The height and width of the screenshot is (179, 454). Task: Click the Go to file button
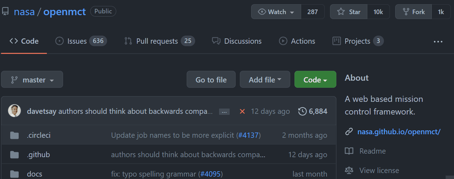[x=211, y=79]
